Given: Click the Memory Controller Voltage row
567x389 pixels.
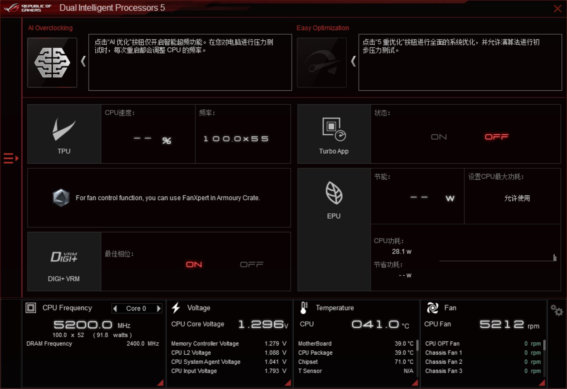Looking at the screenshot, I should pos(229,344).
